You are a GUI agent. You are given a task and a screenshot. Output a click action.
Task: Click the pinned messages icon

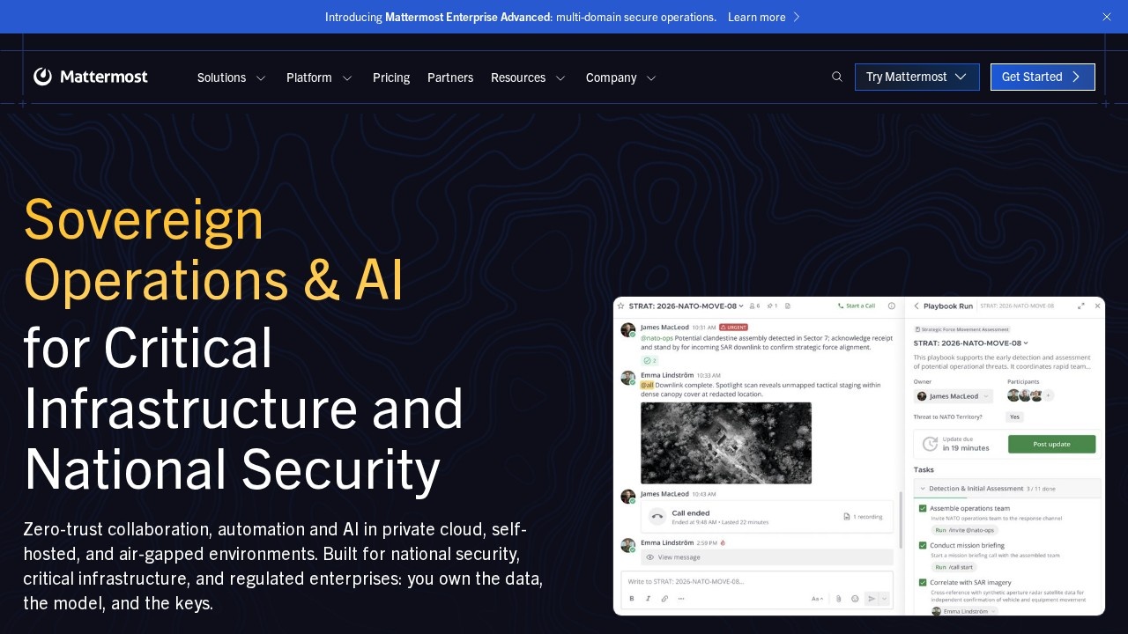coord(772,306)
